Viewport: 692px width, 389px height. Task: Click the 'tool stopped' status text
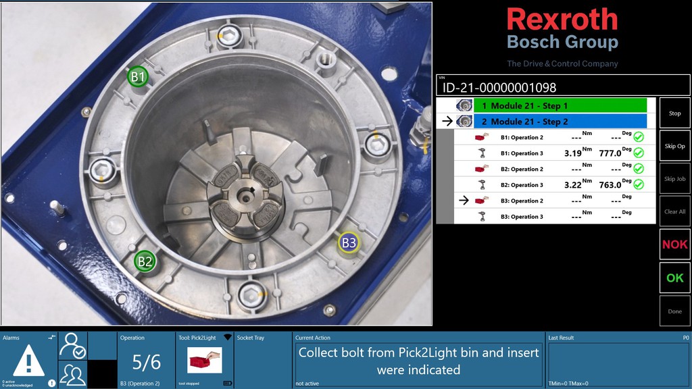coord(189,384)
